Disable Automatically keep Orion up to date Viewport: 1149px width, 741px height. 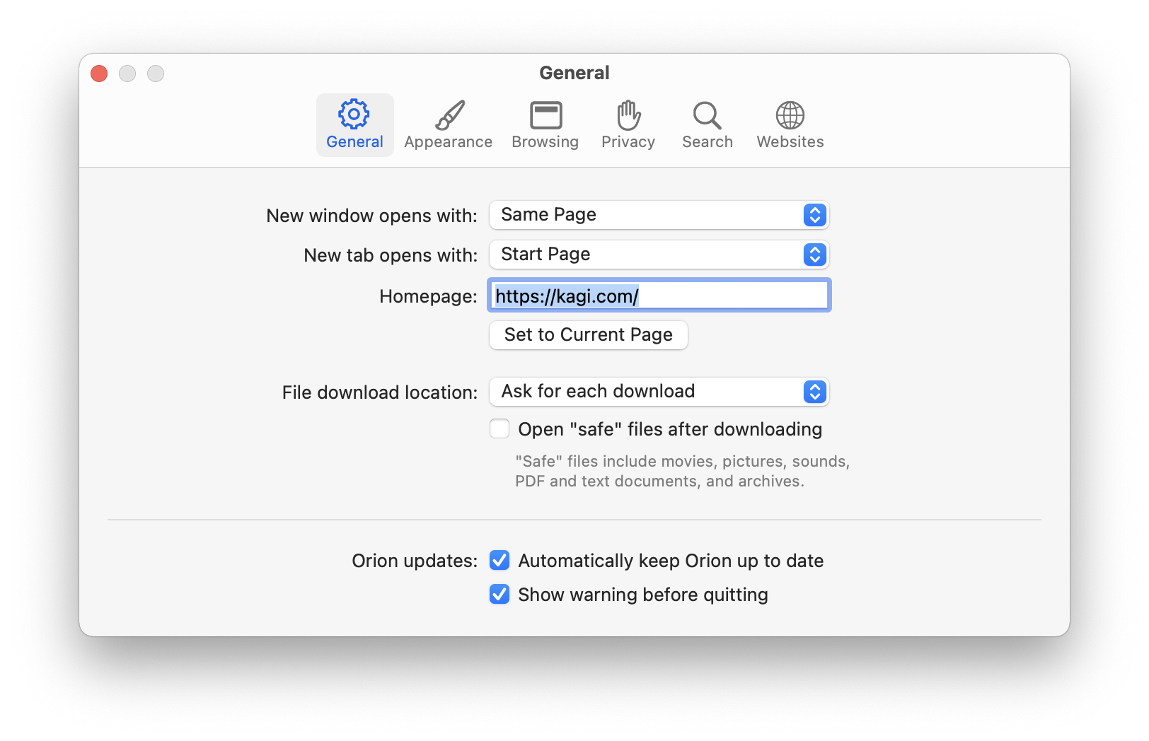pos(500,561)
